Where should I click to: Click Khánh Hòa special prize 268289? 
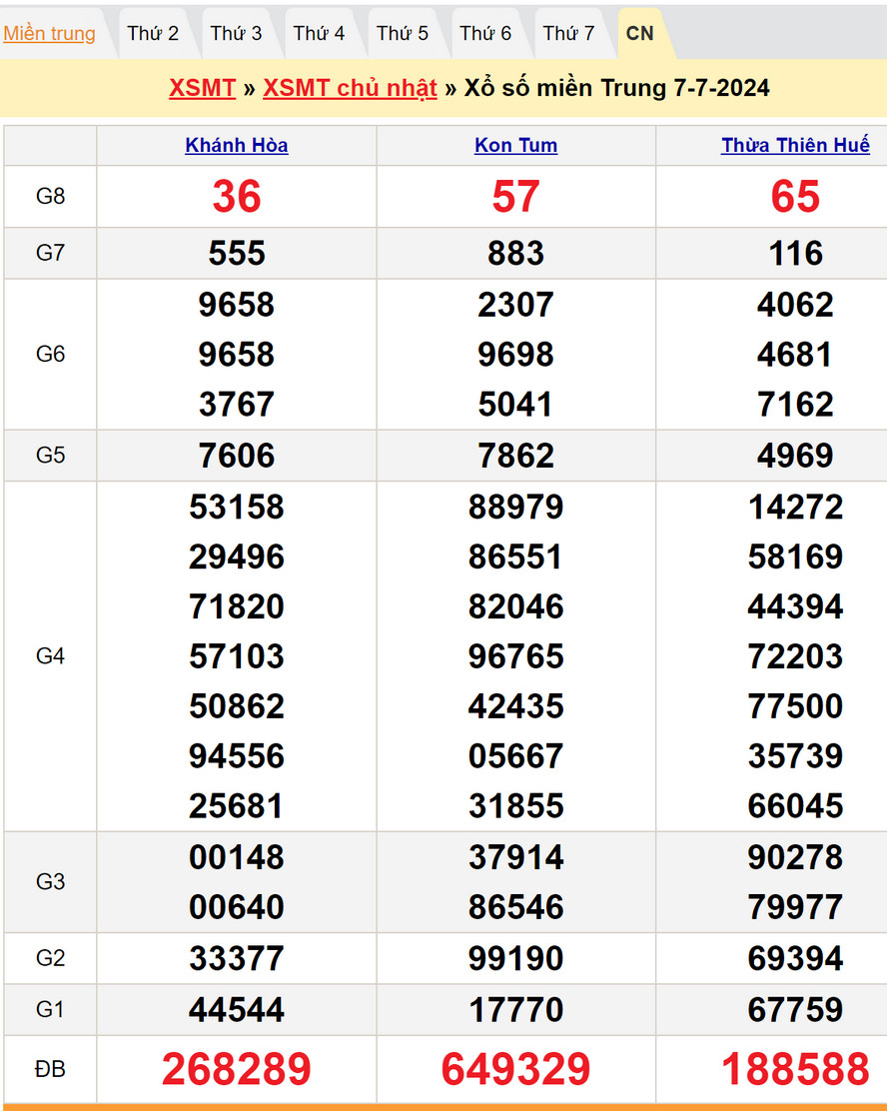(237, 1069)
